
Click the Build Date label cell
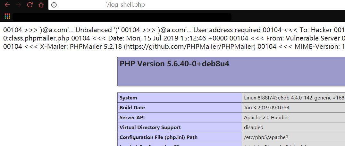[x=132, y=108]
